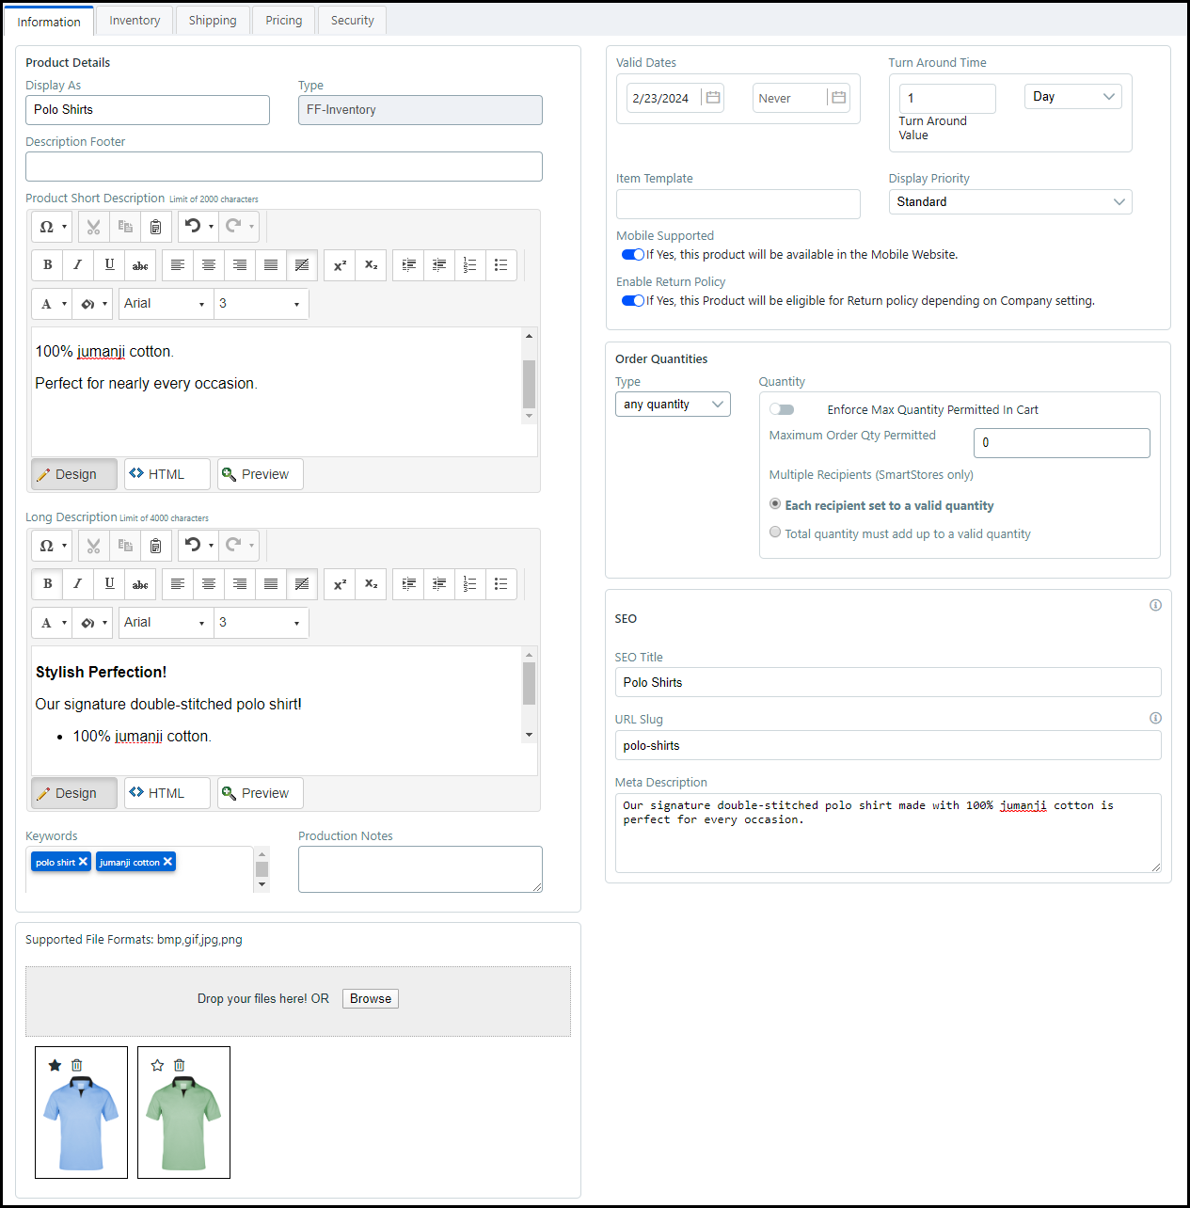Switch to the Pricing tab
Screen dimensions: 1190x1208
pos(283,21)
